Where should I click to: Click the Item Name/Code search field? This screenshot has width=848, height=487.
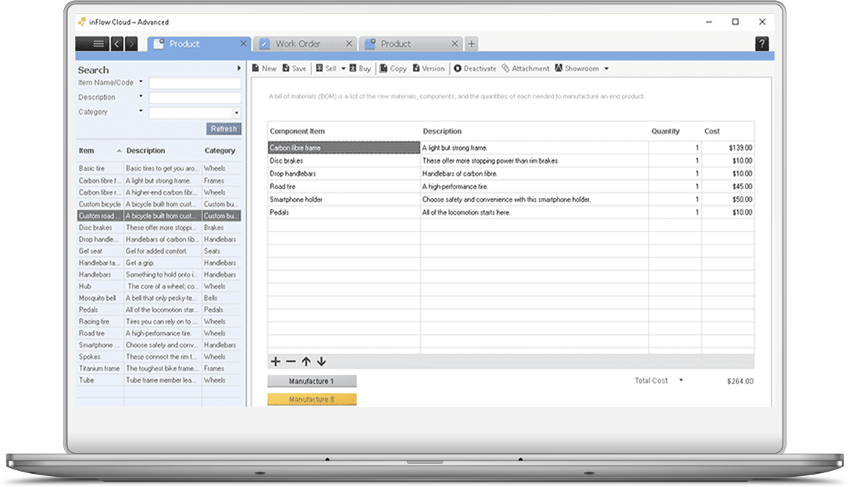[x=194, y=83]
